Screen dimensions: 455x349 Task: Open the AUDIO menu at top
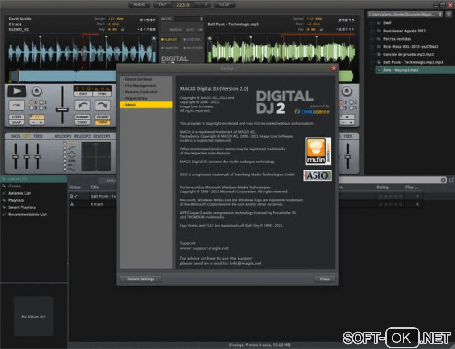click(x=140, y=4)
